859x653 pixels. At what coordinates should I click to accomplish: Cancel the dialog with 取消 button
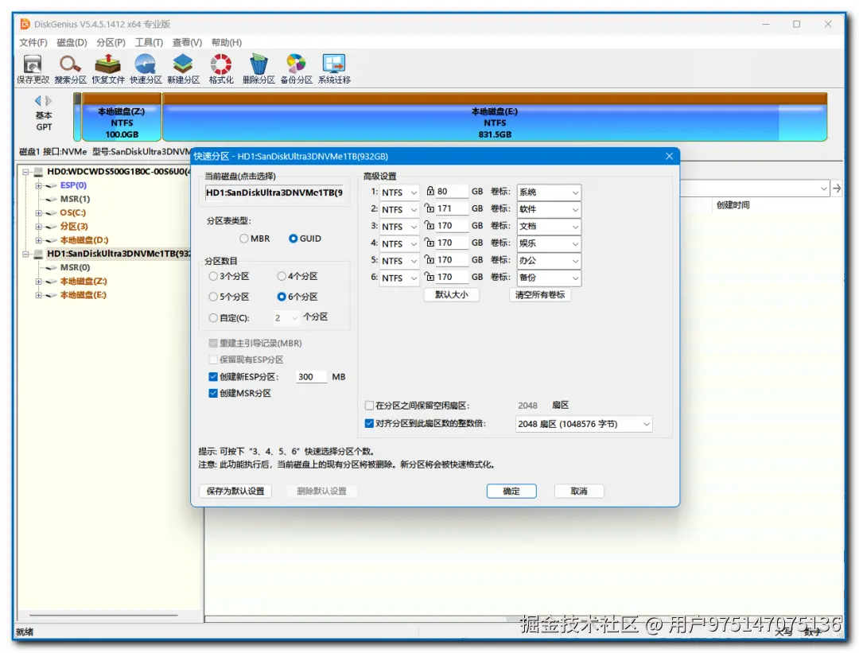pos(579,492)
